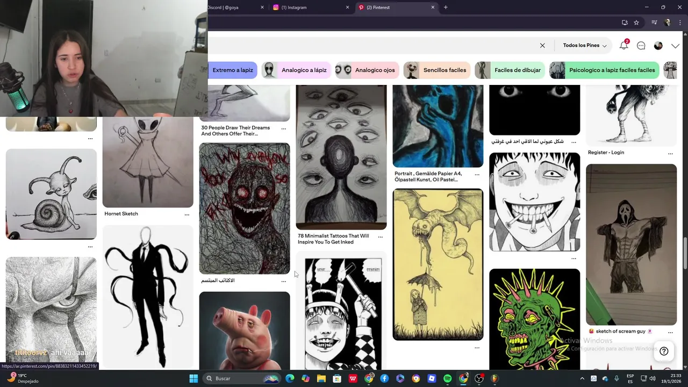Viewport: 688px width, 387px height.
Task: Open more options for sketch of scream guy
Action: point(670,332)
